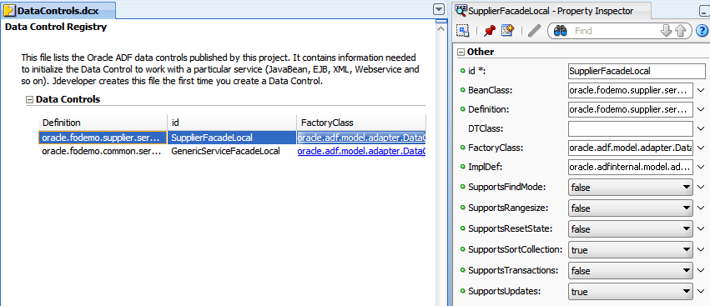Viewport: 710px width, 306px height.
Task: Collapse the Data Controls section
Action: [x=29, y=99]
